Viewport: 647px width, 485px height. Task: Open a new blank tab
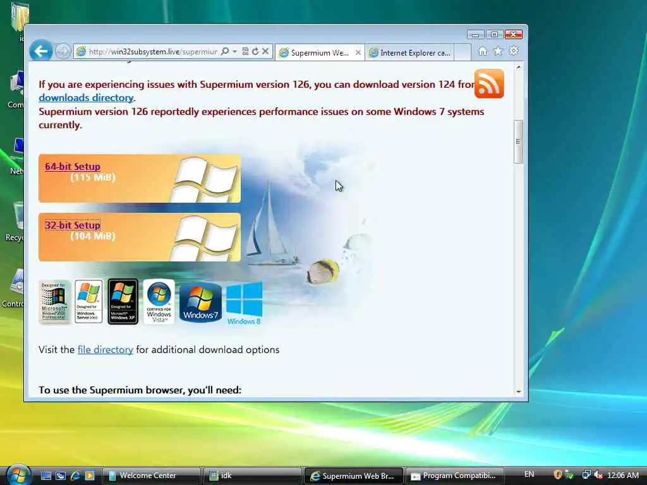pyautogui.click(x=463, y=53)
